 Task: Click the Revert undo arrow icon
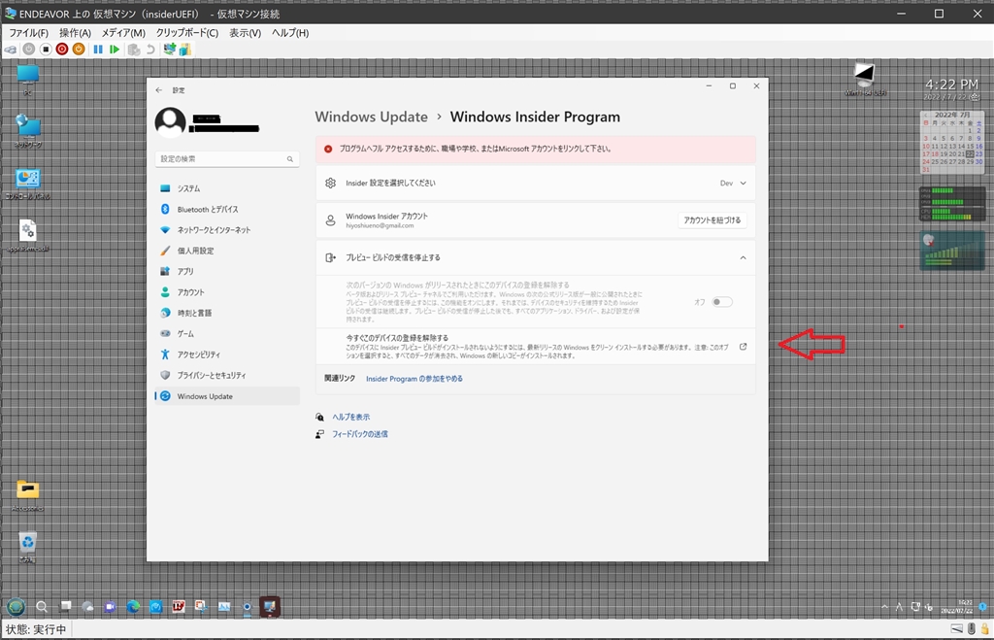(x=150, y=50)
